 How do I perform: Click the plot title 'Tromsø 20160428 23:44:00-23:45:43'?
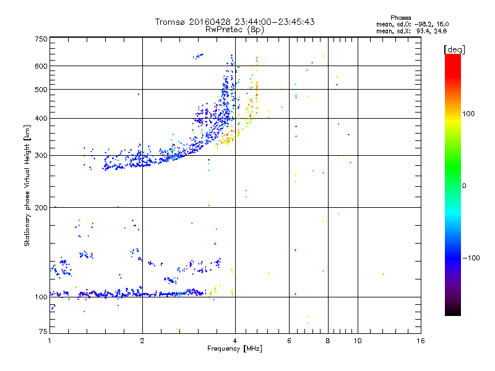(235, 22)
